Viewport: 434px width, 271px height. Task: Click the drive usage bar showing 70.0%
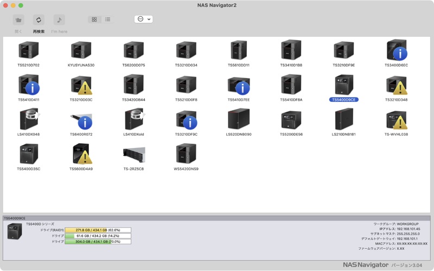click(98, 242)
